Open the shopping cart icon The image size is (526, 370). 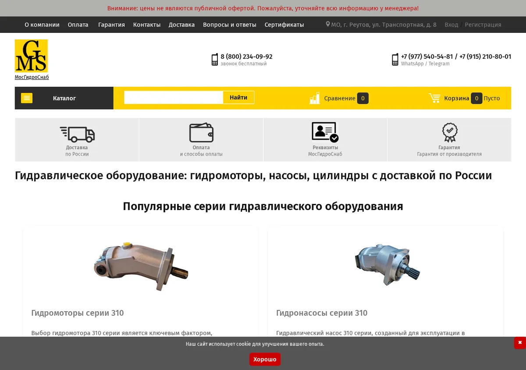point(434,98)
